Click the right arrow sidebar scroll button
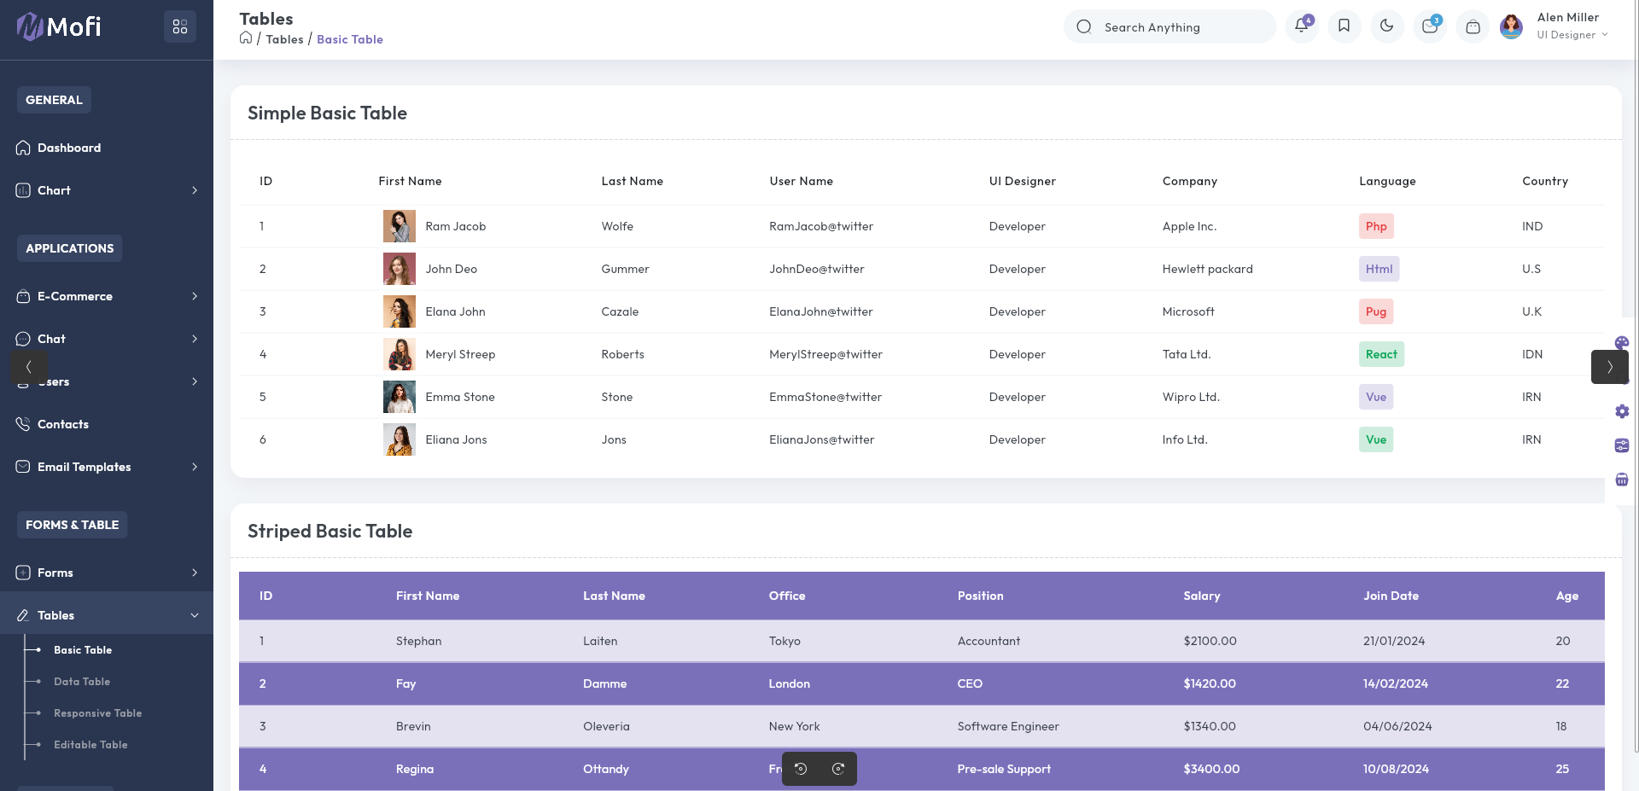Screen dimensions: 1639x791 pos(1609,367)
